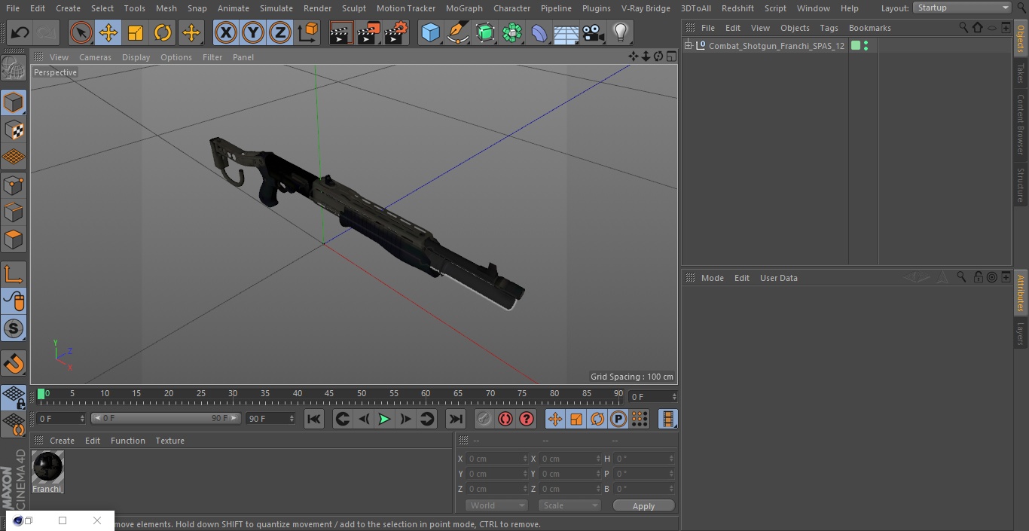This screenshot has width=1029, height=531.
Task: Open the World coordinate dropdown
Action: click(496, 505)
